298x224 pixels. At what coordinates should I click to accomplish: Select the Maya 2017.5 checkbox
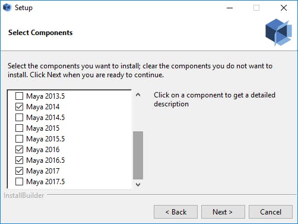(19, 182)
